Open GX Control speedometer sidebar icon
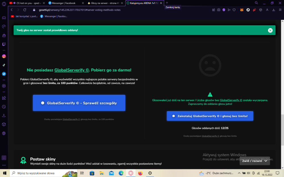The width and height of the screenshot is (284, 177). [4, 27]
